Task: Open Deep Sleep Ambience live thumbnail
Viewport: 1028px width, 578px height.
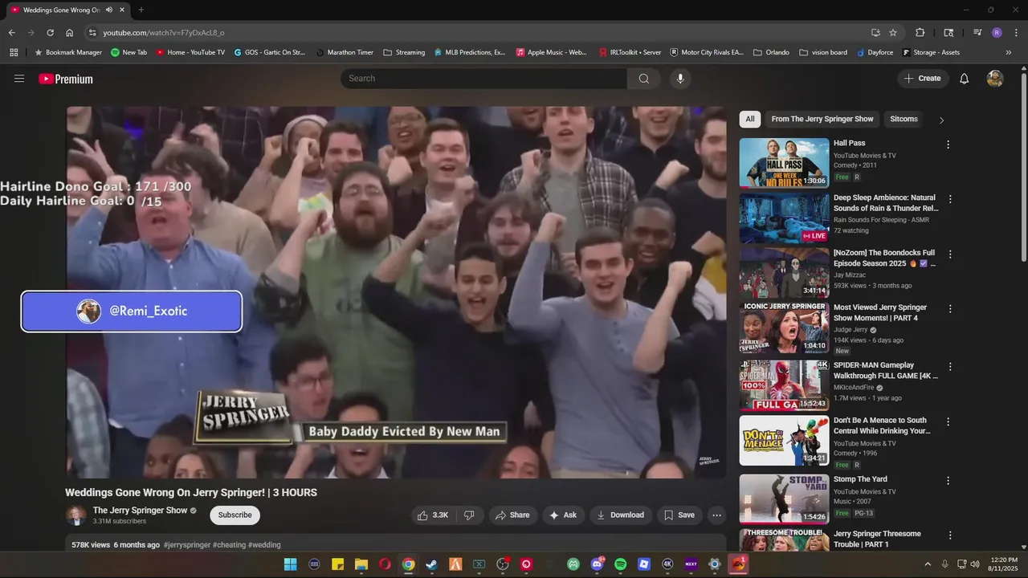Action: click(784, 218)
